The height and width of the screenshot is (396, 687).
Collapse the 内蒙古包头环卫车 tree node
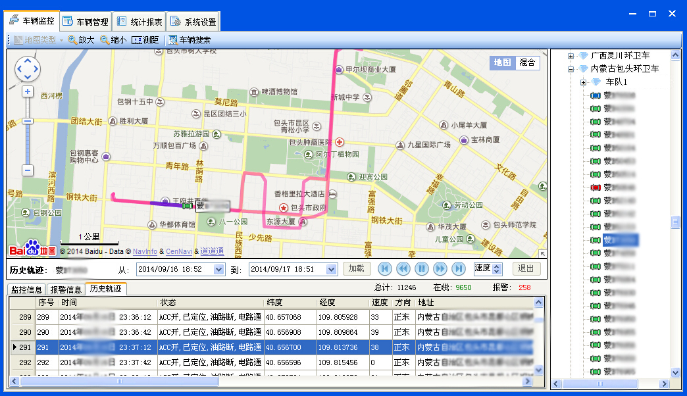571,69
